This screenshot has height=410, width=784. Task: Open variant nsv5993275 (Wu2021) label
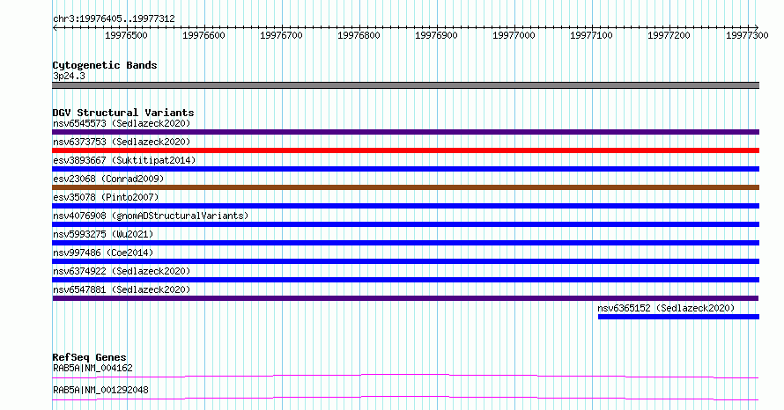103,234
